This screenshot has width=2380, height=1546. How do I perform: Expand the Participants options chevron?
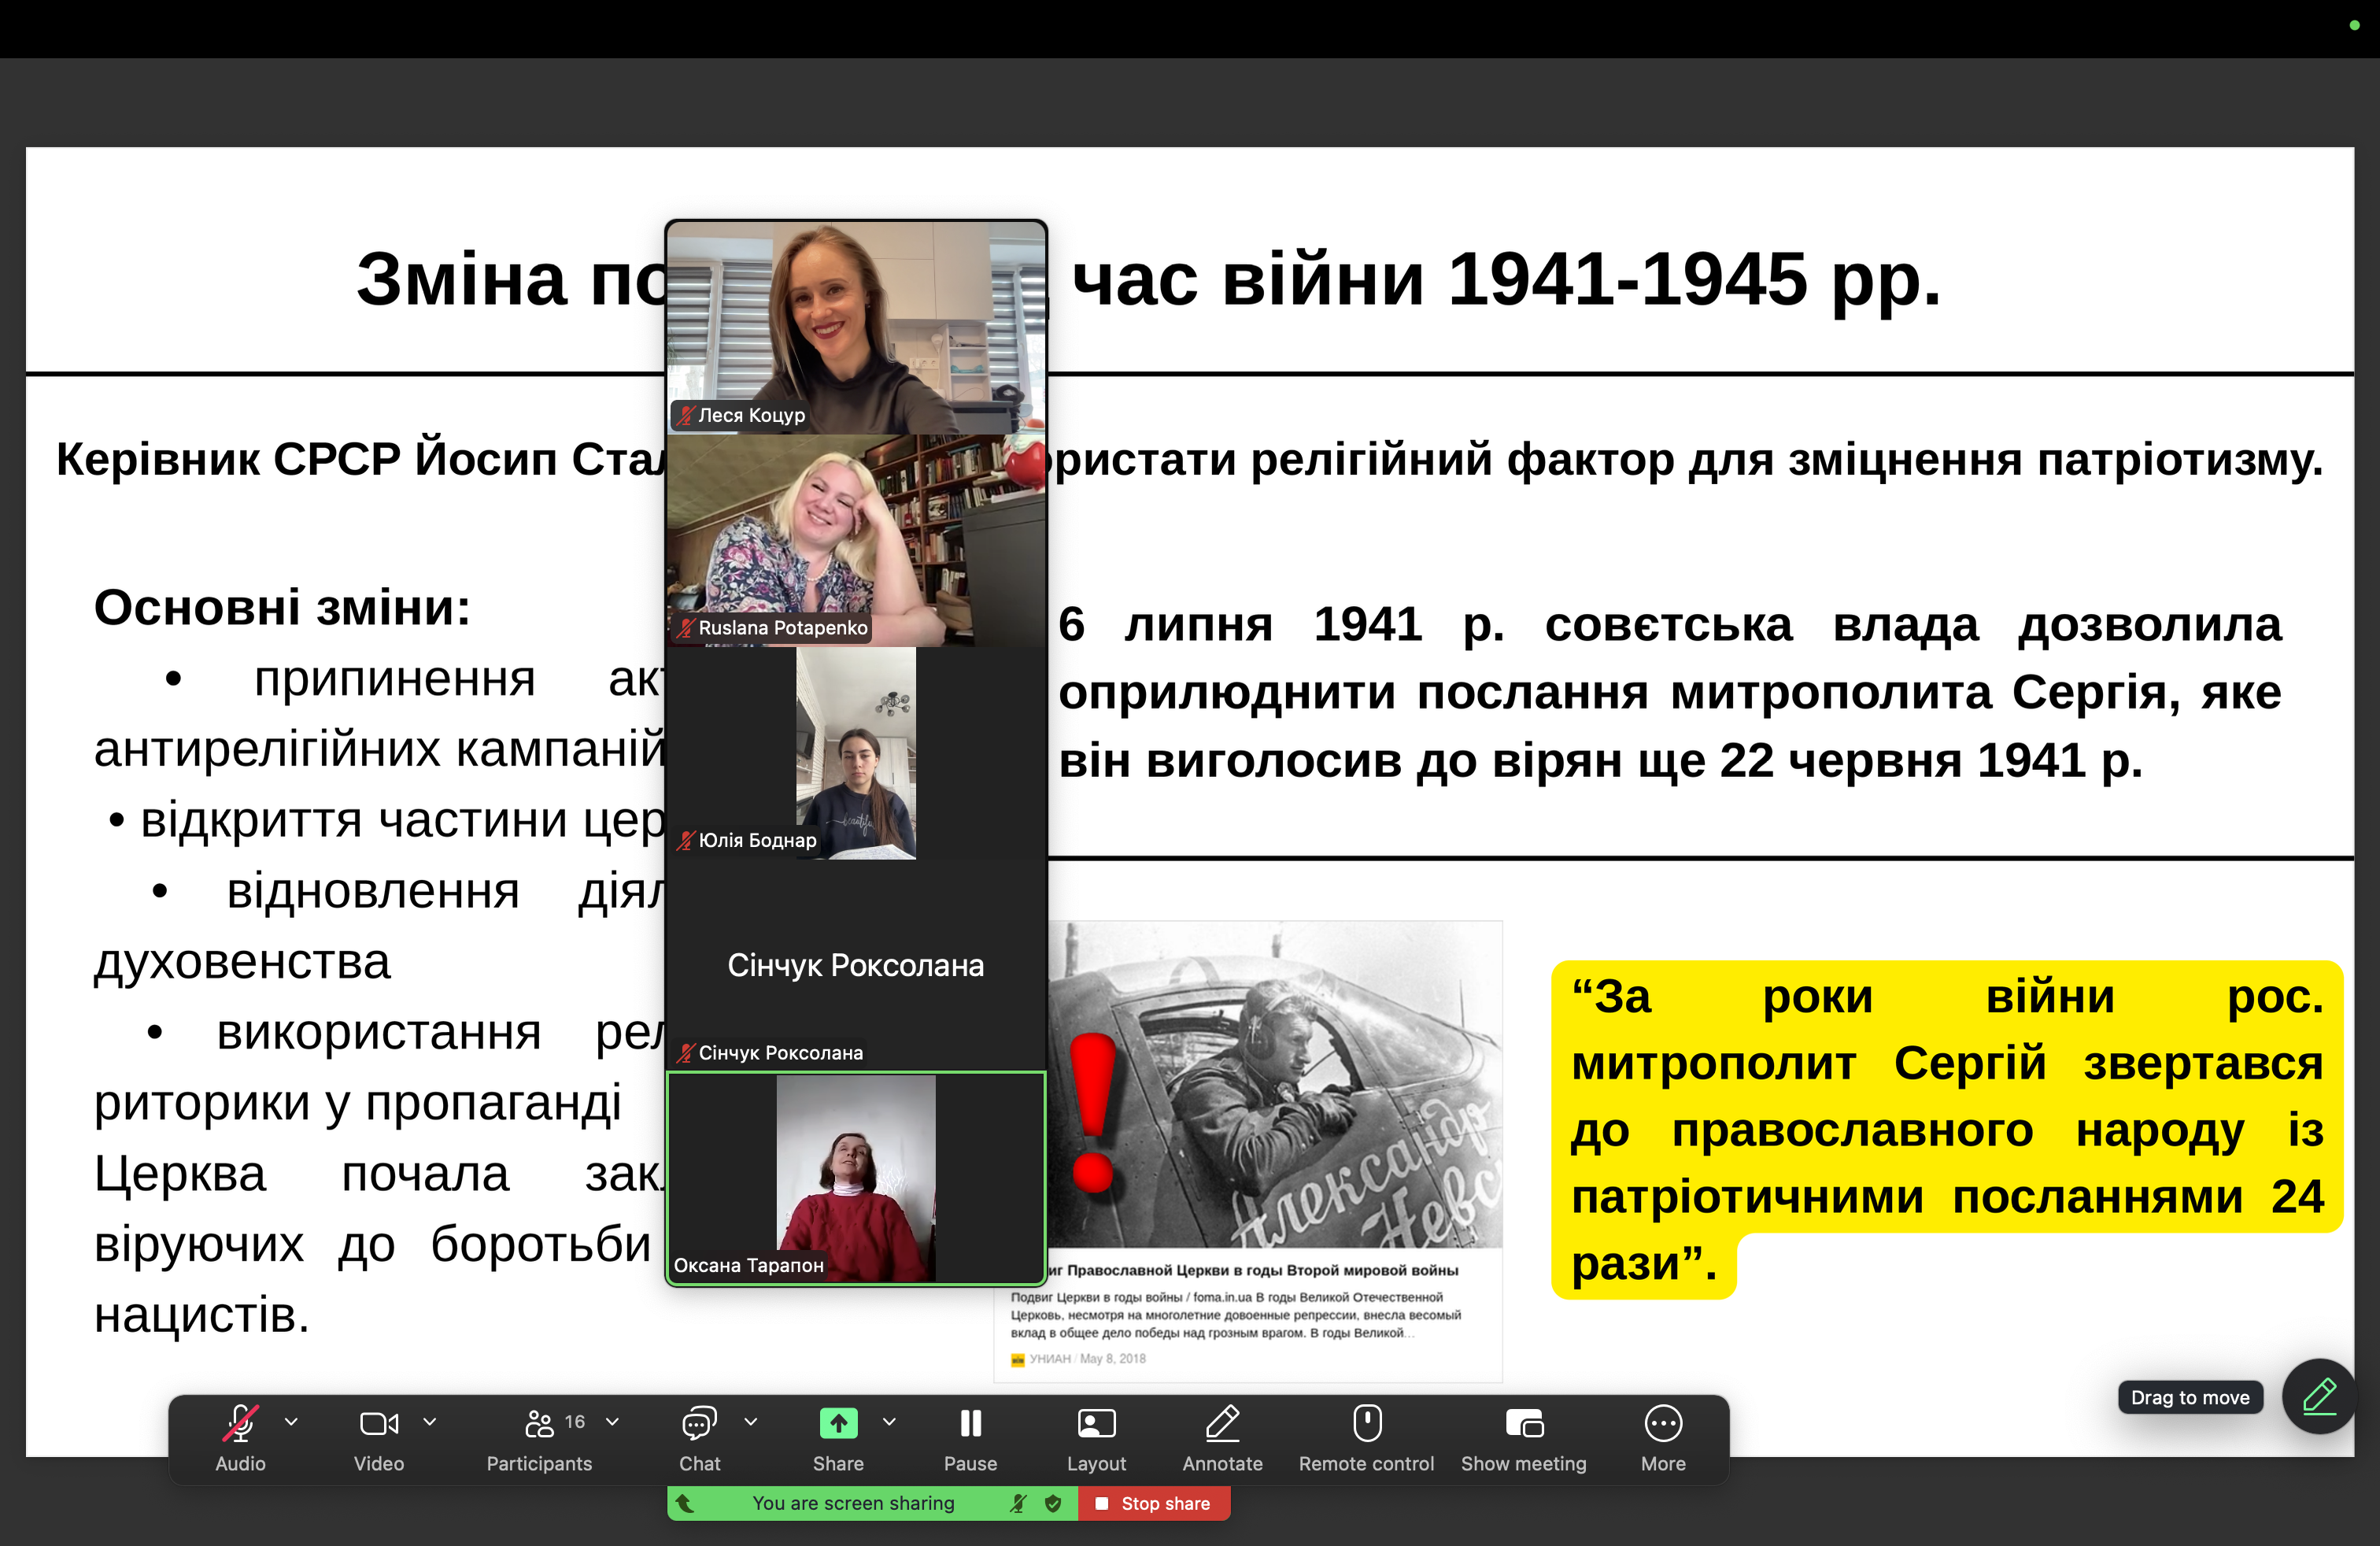tap(613, 1421)
